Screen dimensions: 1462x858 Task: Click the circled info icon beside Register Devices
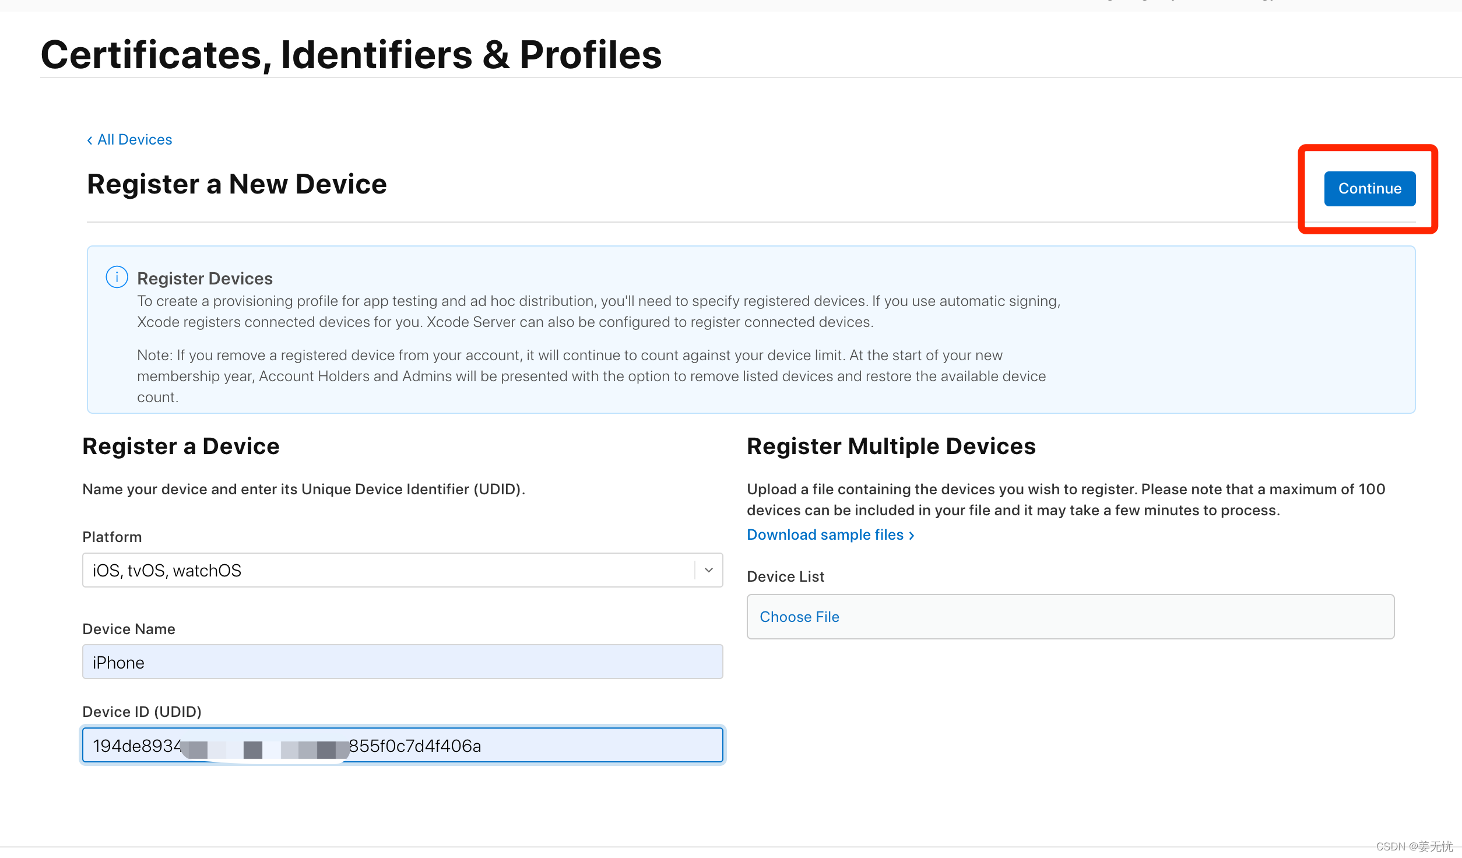tap(117, 277)
